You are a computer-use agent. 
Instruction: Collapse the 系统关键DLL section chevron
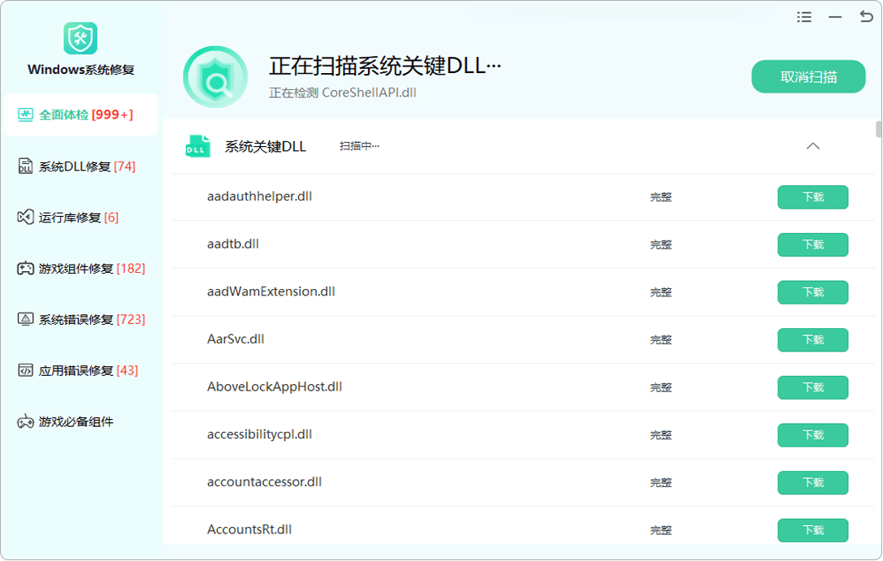[812, 147]
